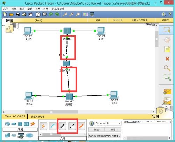Open the scenario information icon
The height and width of the screenshot is (142, 175).
[91, 123]
